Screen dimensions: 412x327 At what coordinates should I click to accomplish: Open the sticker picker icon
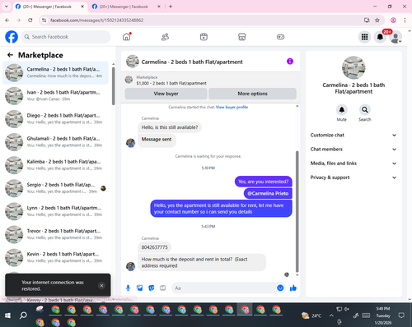tap(152, 288)
